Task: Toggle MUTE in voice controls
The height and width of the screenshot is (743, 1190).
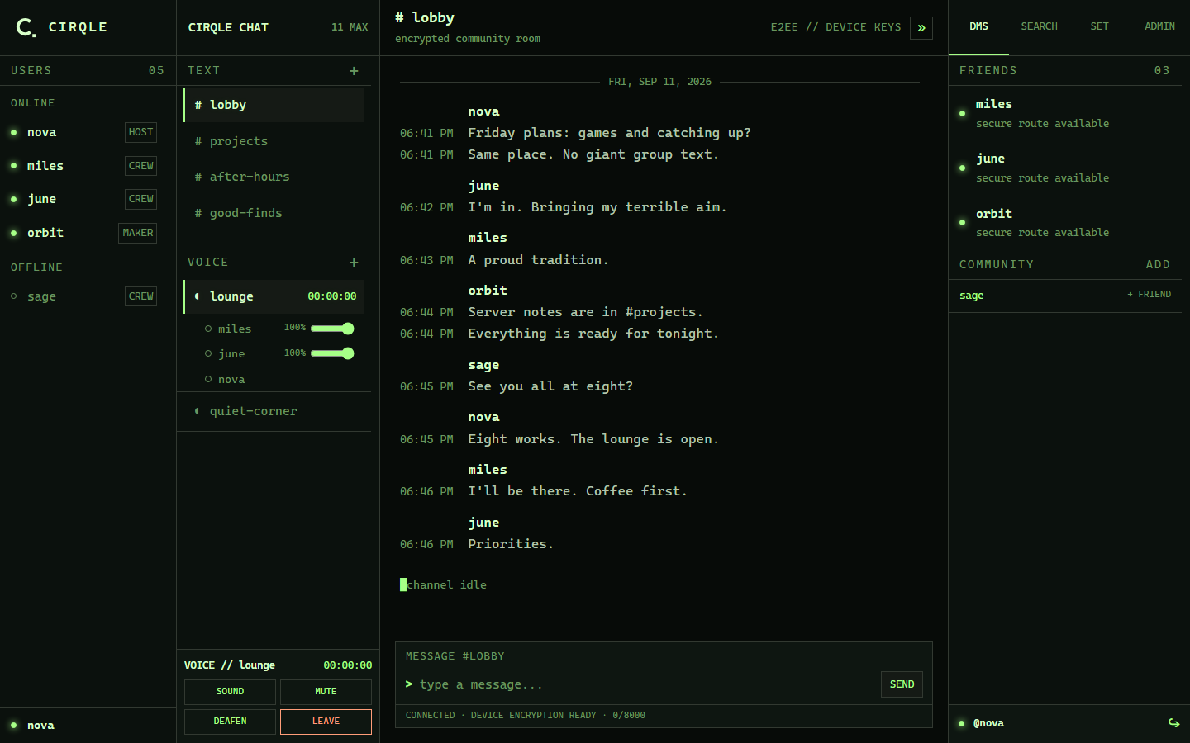Action: [326, 692]
